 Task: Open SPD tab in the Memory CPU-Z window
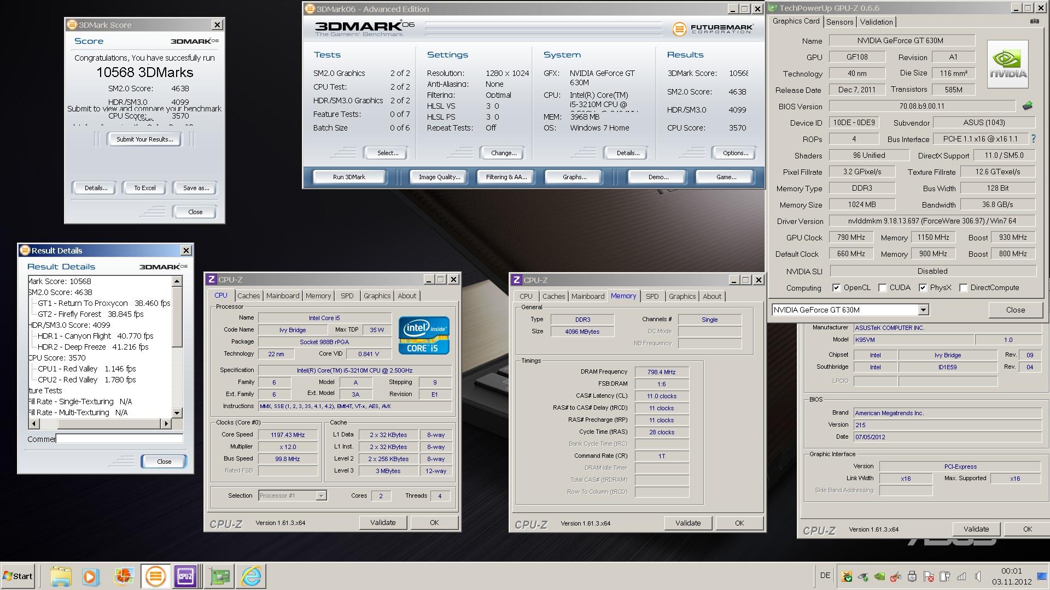[x=652, y=296]
